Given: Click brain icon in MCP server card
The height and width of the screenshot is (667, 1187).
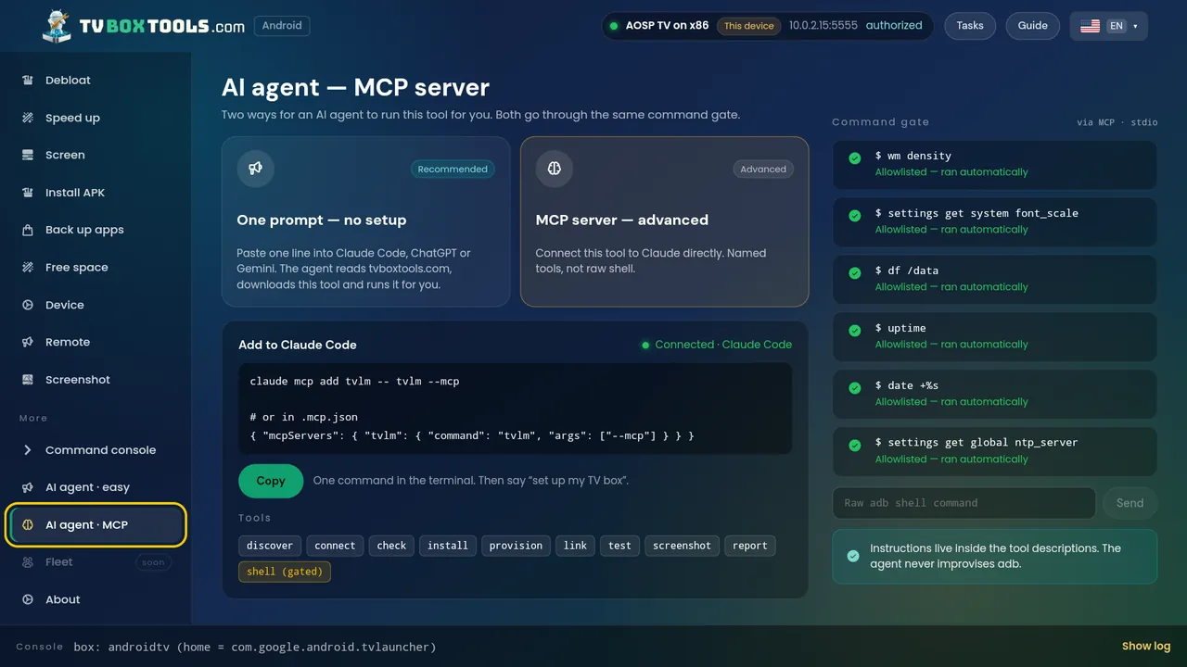Looking at the screenshot, I should [555, 169].
